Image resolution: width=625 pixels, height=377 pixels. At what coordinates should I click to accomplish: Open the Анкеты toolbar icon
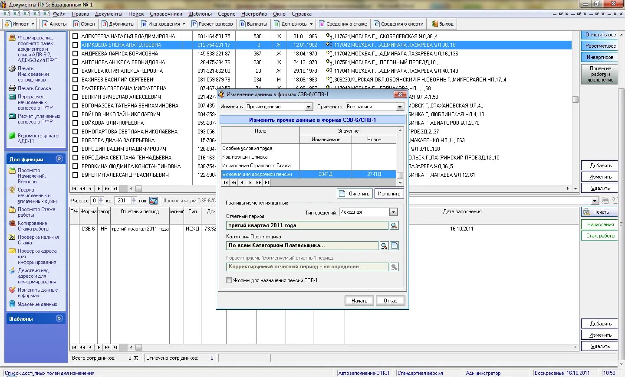45,24
